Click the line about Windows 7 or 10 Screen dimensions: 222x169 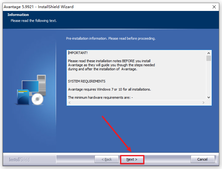[x=109, y=89]
